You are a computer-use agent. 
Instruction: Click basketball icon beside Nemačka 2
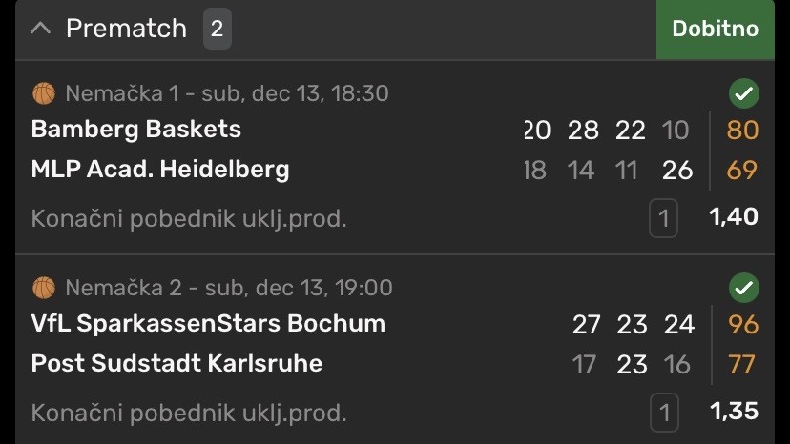tap(44, 288)
